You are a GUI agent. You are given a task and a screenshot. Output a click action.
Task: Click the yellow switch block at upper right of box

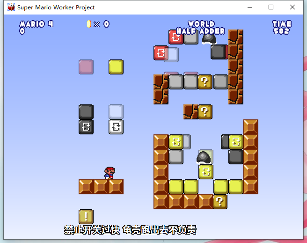(x=236, y=142)
